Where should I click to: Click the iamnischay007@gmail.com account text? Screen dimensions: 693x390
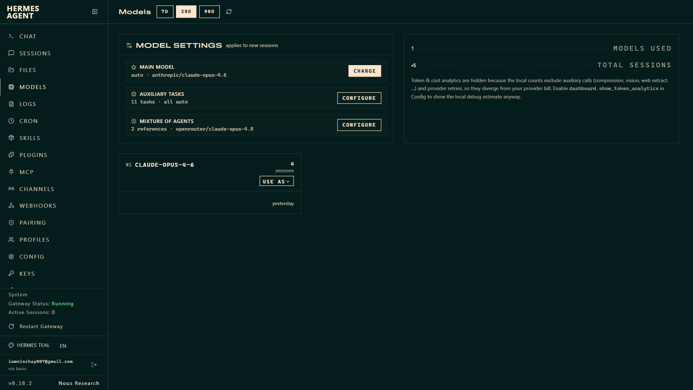(40, 361)
